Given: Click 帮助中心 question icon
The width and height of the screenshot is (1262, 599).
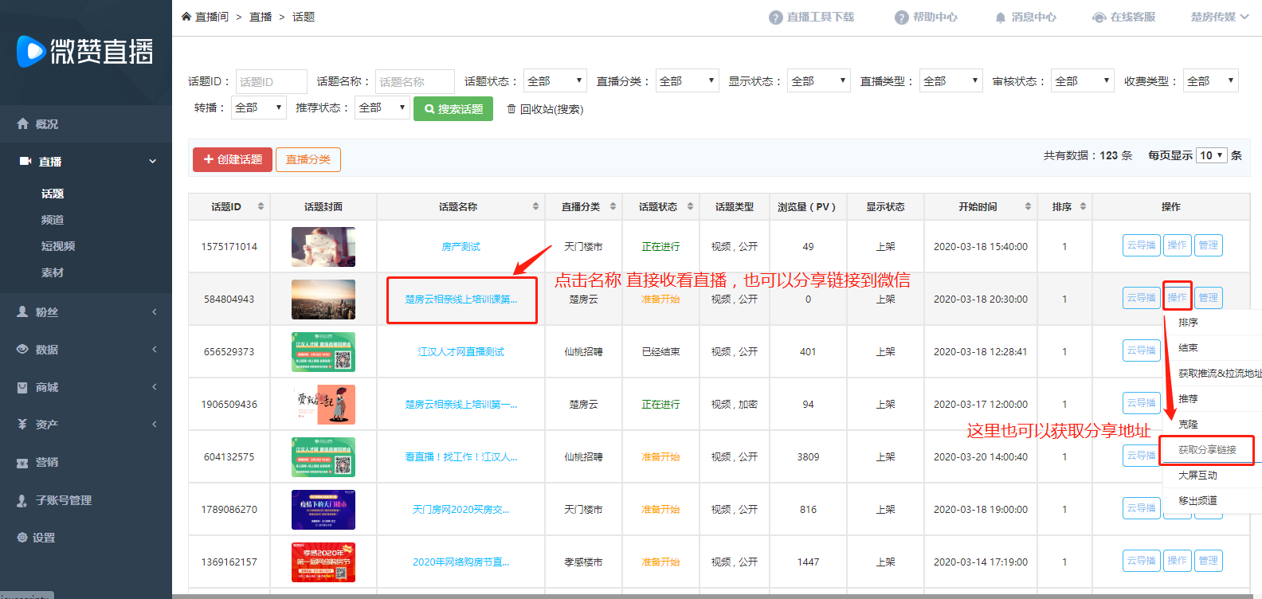Looking at the screenshot, I should coord(902,18).
